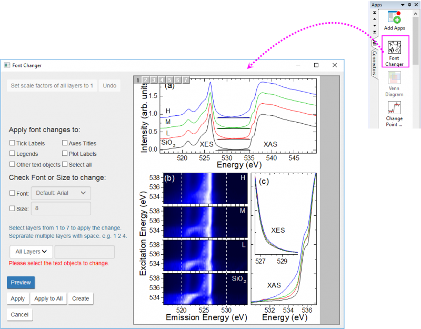Click the Font Changer window title icon

pyautogui.click(x=7, y=65)
